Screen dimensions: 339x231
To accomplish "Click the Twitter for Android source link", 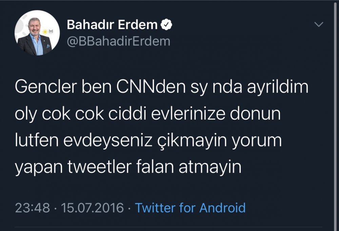I will 190,207.
